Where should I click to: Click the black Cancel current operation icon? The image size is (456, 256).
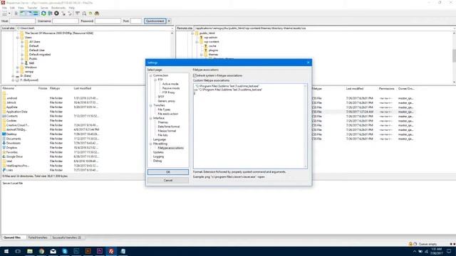[56, 14]
